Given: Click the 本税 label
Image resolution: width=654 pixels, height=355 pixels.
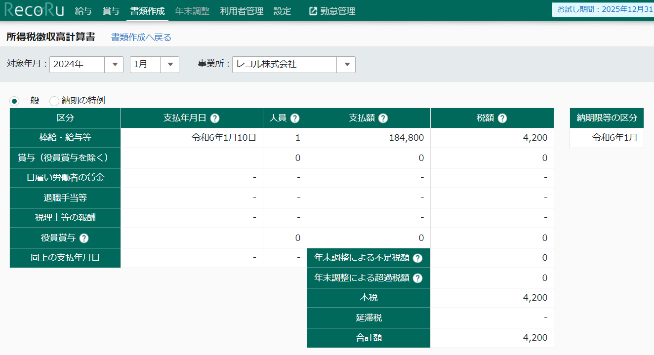Looking at the screenshot, I should click(x=368, y=298).
